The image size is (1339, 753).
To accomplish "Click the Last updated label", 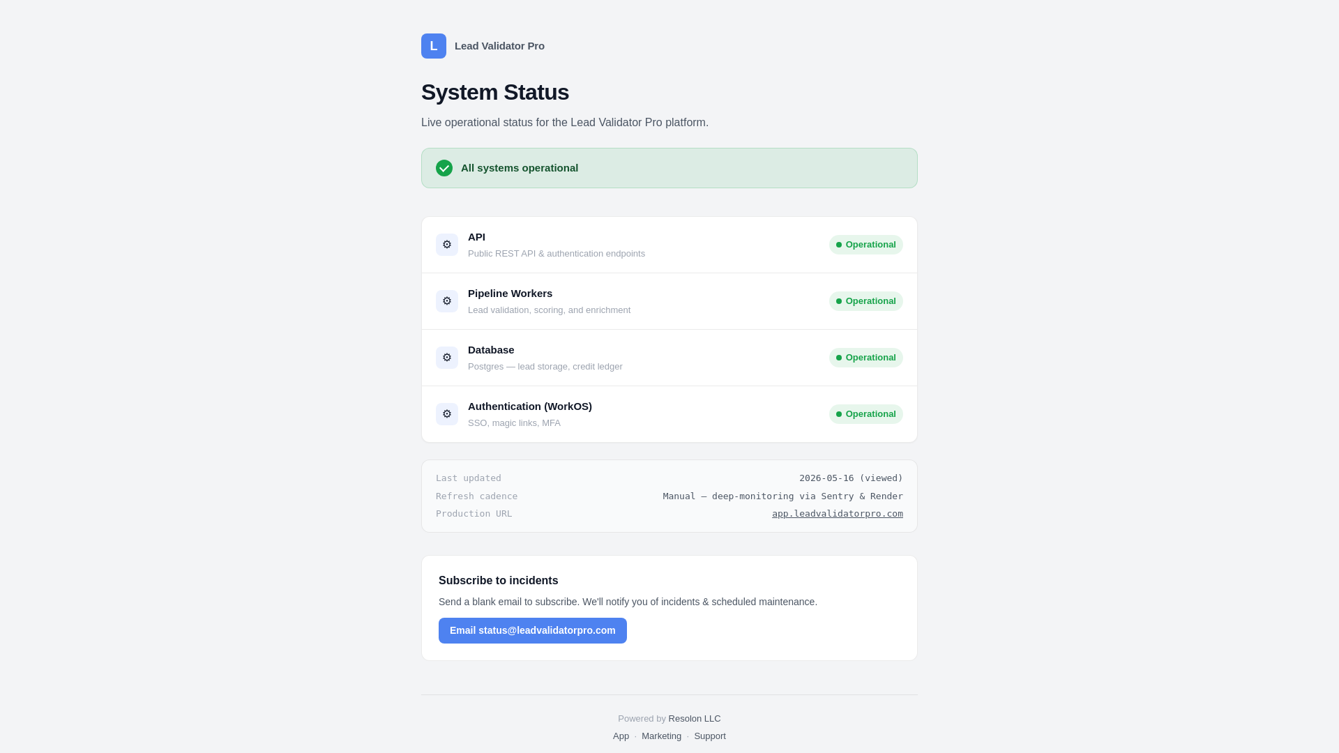I will click(469, 478).
